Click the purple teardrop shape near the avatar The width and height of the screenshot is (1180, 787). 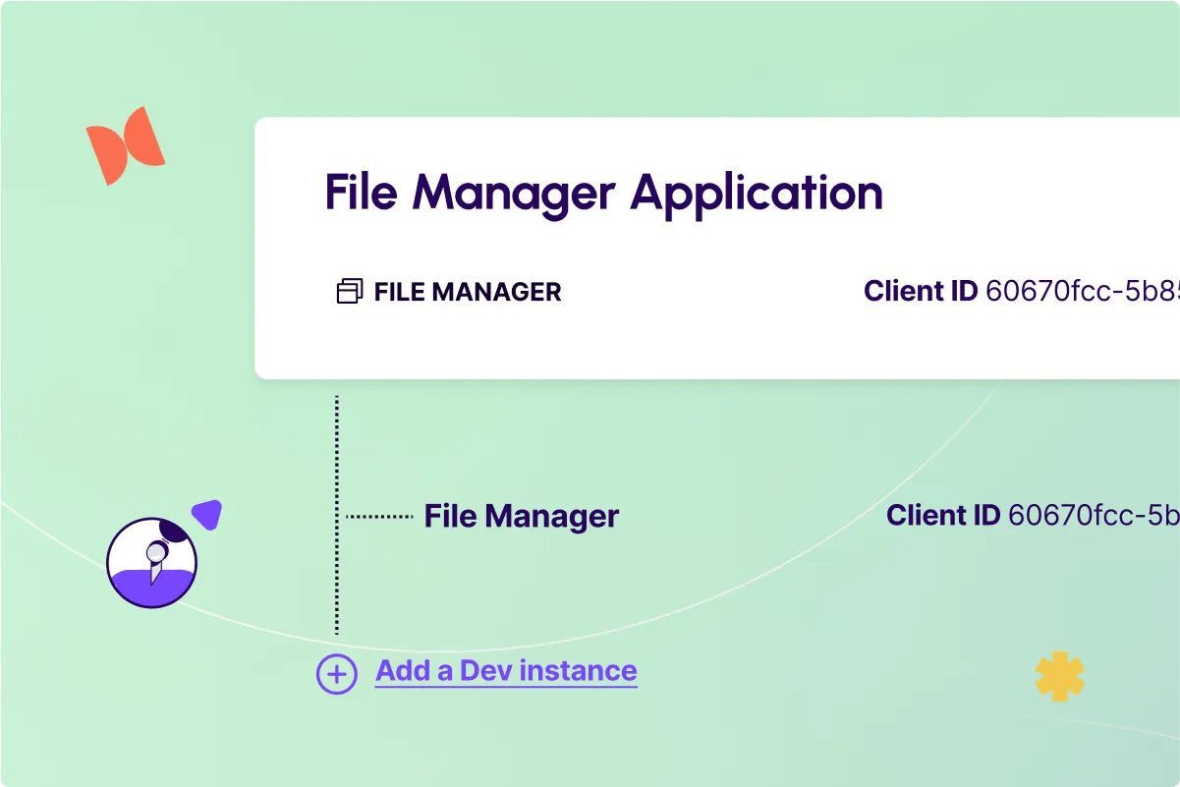206,514
